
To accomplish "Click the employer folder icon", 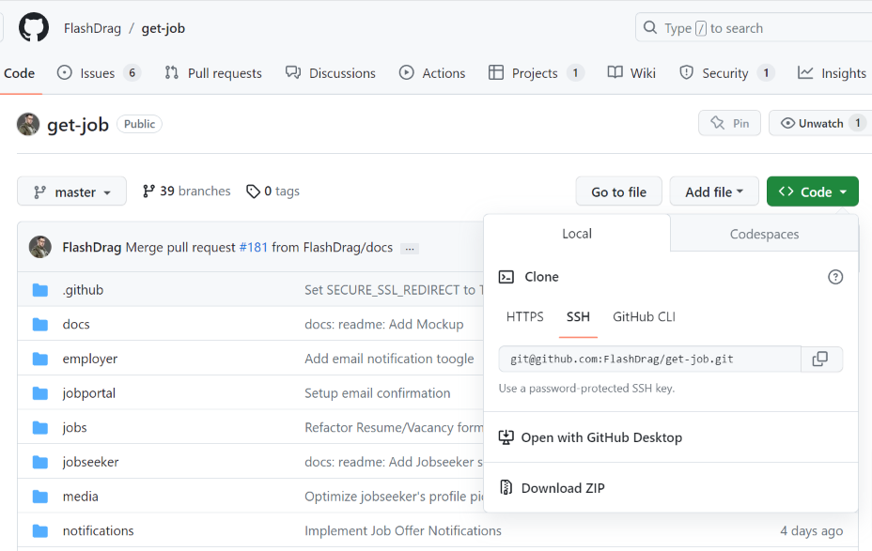I will tap(40, 359).
